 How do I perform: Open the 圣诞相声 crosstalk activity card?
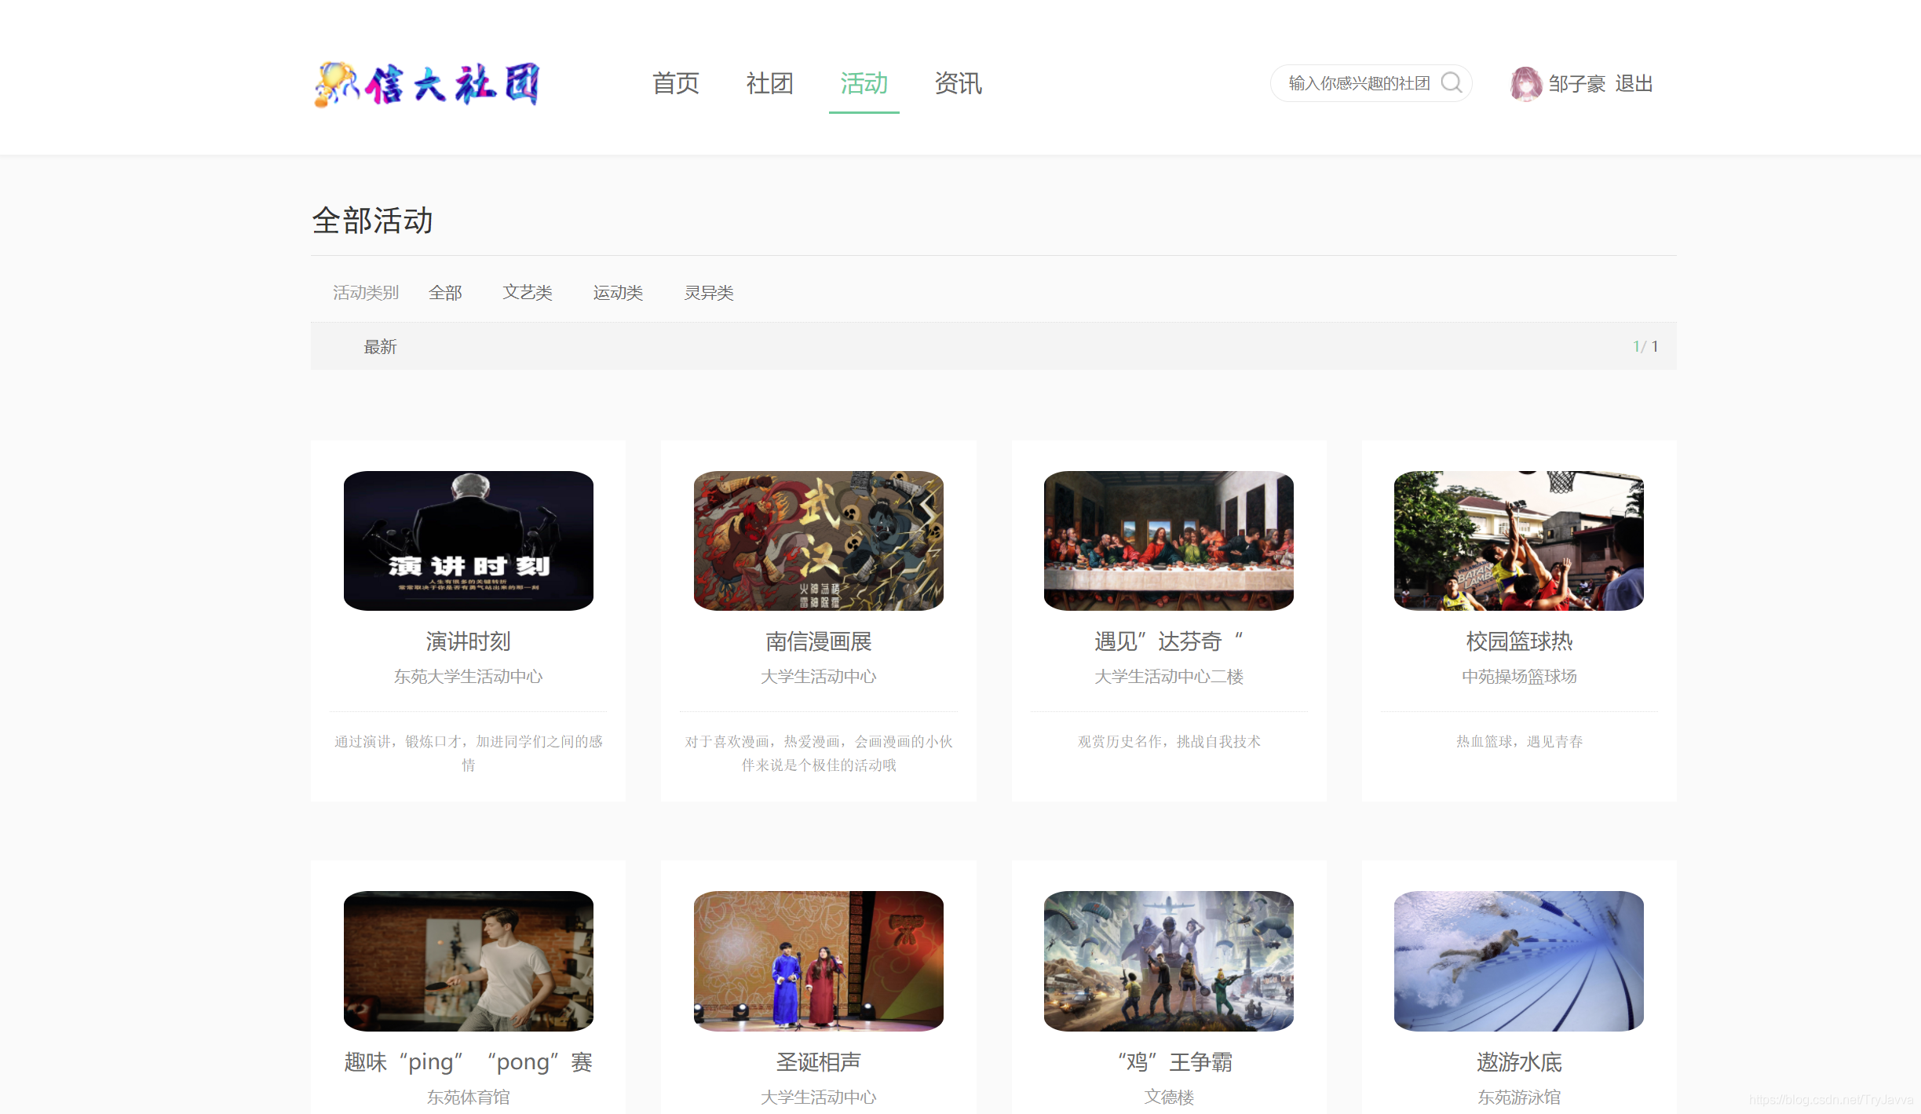point(818,961)
